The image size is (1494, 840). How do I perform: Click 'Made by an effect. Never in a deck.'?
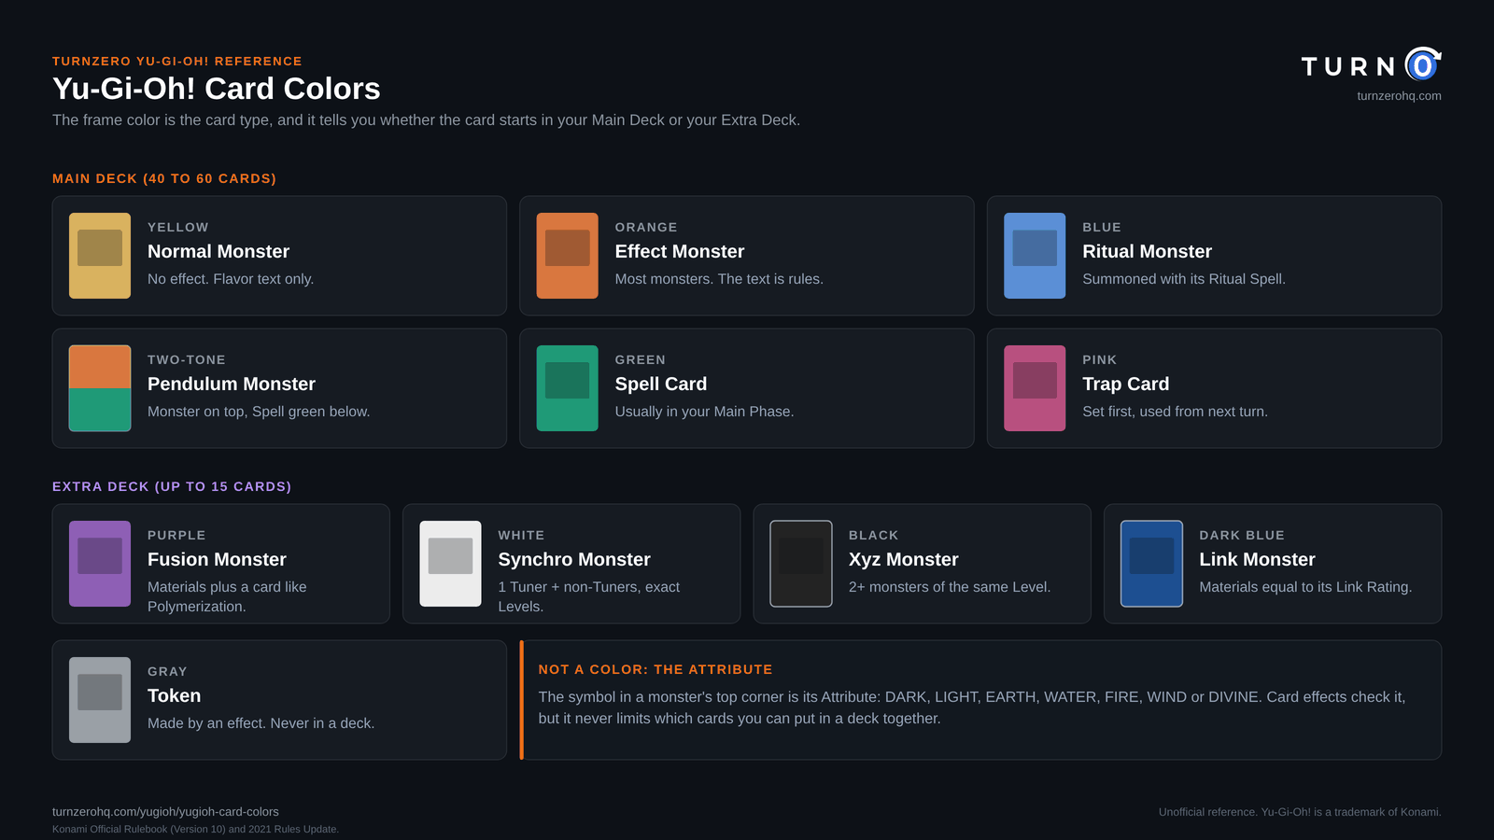(261, 723)
